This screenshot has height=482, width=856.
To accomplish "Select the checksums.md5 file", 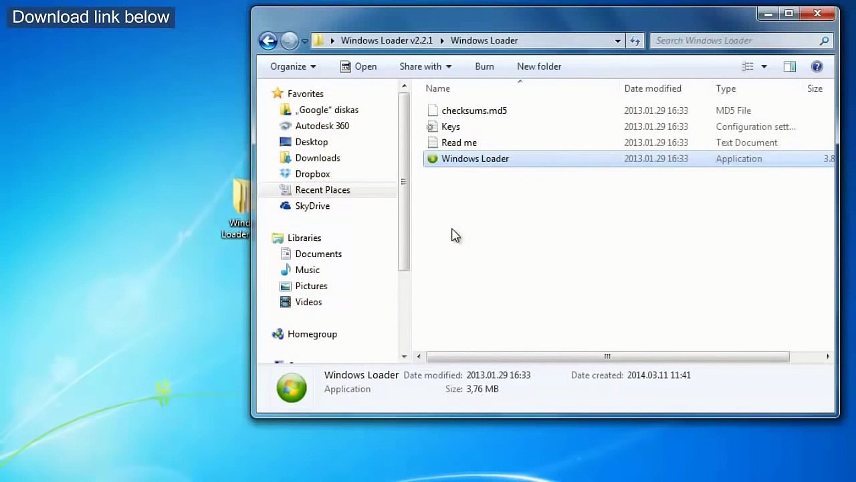I will click(474, 110).
